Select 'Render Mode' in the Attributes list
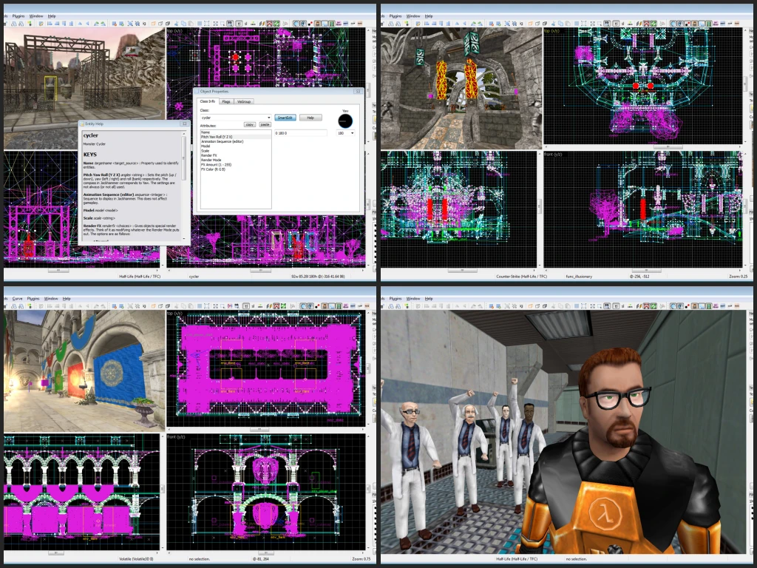 (x=211, y=160)
